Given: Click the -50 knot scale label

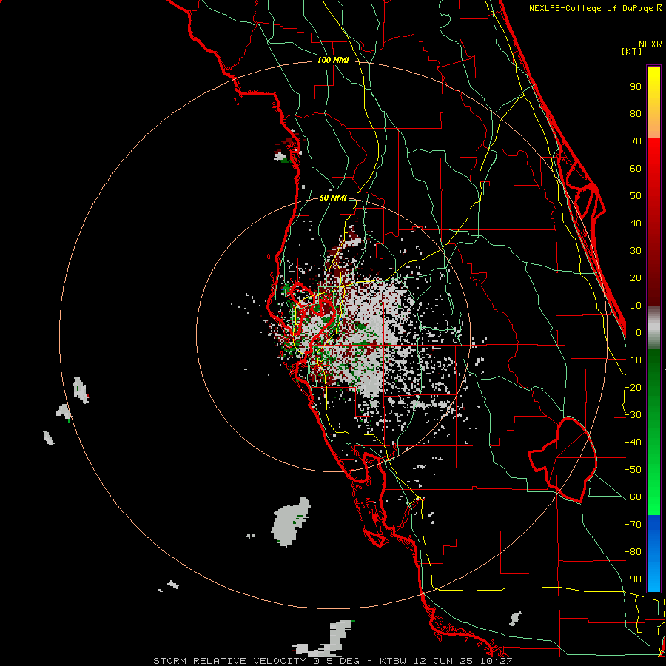Looking at the screenshot, I should [633, 470].
